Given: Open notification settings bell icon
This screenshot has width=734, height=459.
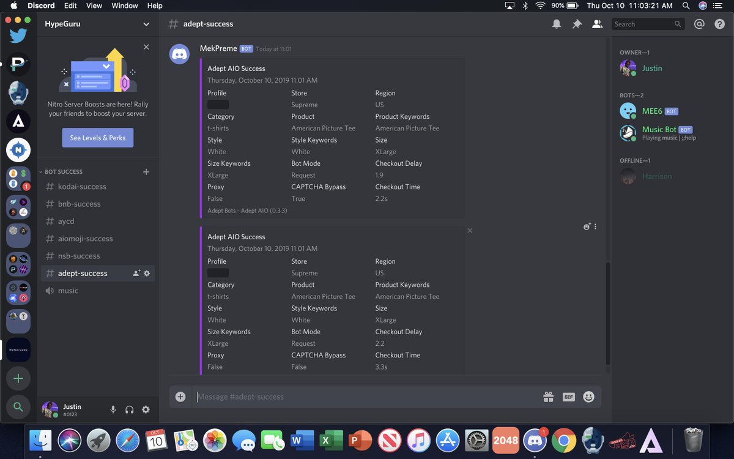Looking at the screenshot, I should point(557,24).
